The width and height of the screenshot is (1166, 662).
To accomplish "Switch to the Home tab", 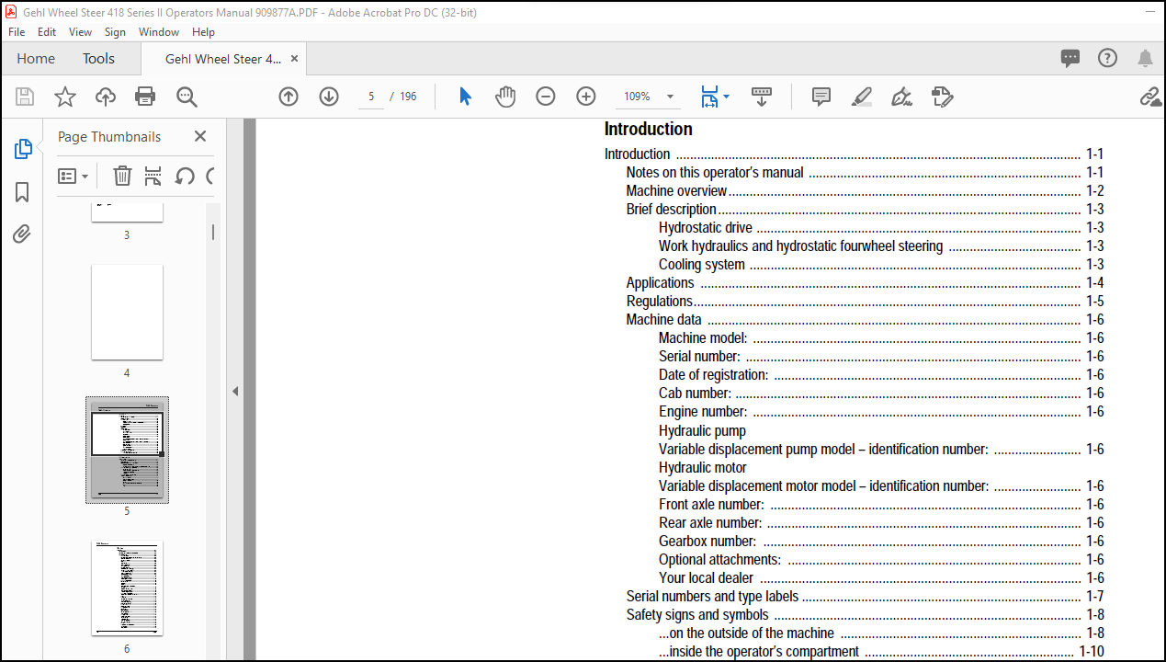I will click(36, 58).
